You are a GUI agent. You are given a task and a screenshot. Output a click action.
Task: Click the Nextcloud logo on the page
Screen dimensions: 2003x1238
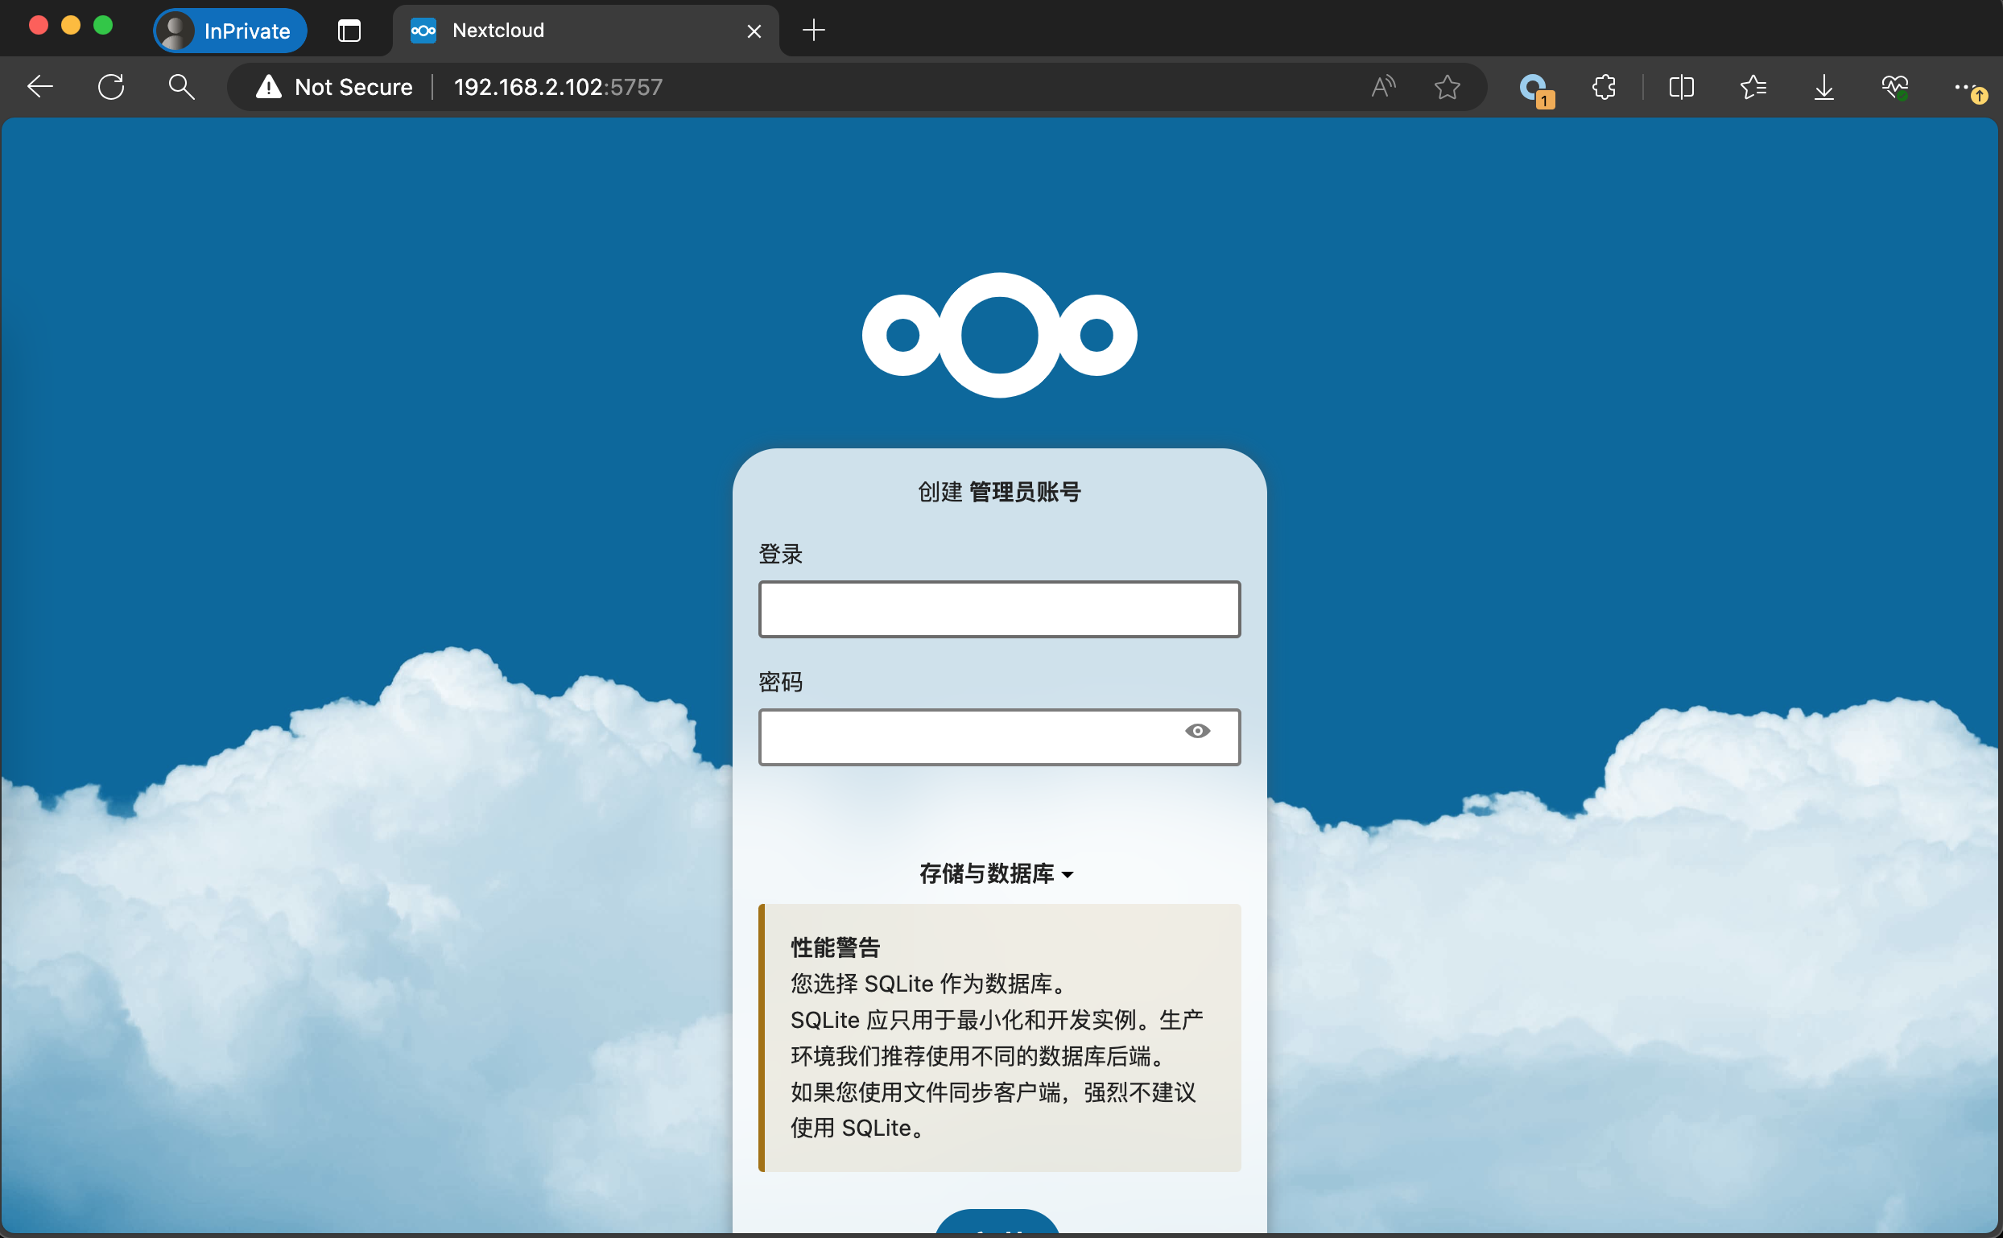[999, 336]
